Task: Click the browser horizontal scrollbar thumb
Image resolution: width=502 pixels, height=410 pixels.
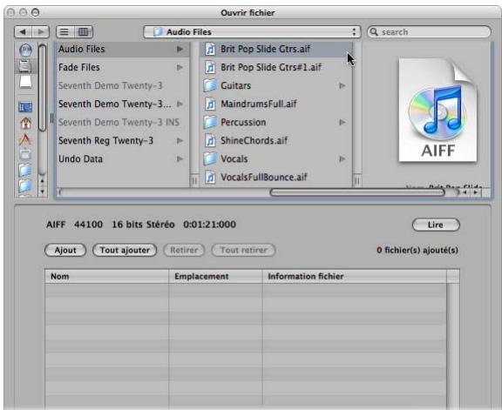Action: pos(357,192)
